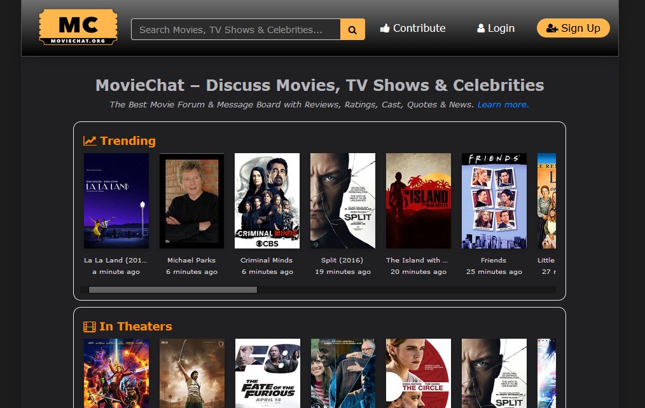Open the Criminal Minds poster

(x=267, y=201)
